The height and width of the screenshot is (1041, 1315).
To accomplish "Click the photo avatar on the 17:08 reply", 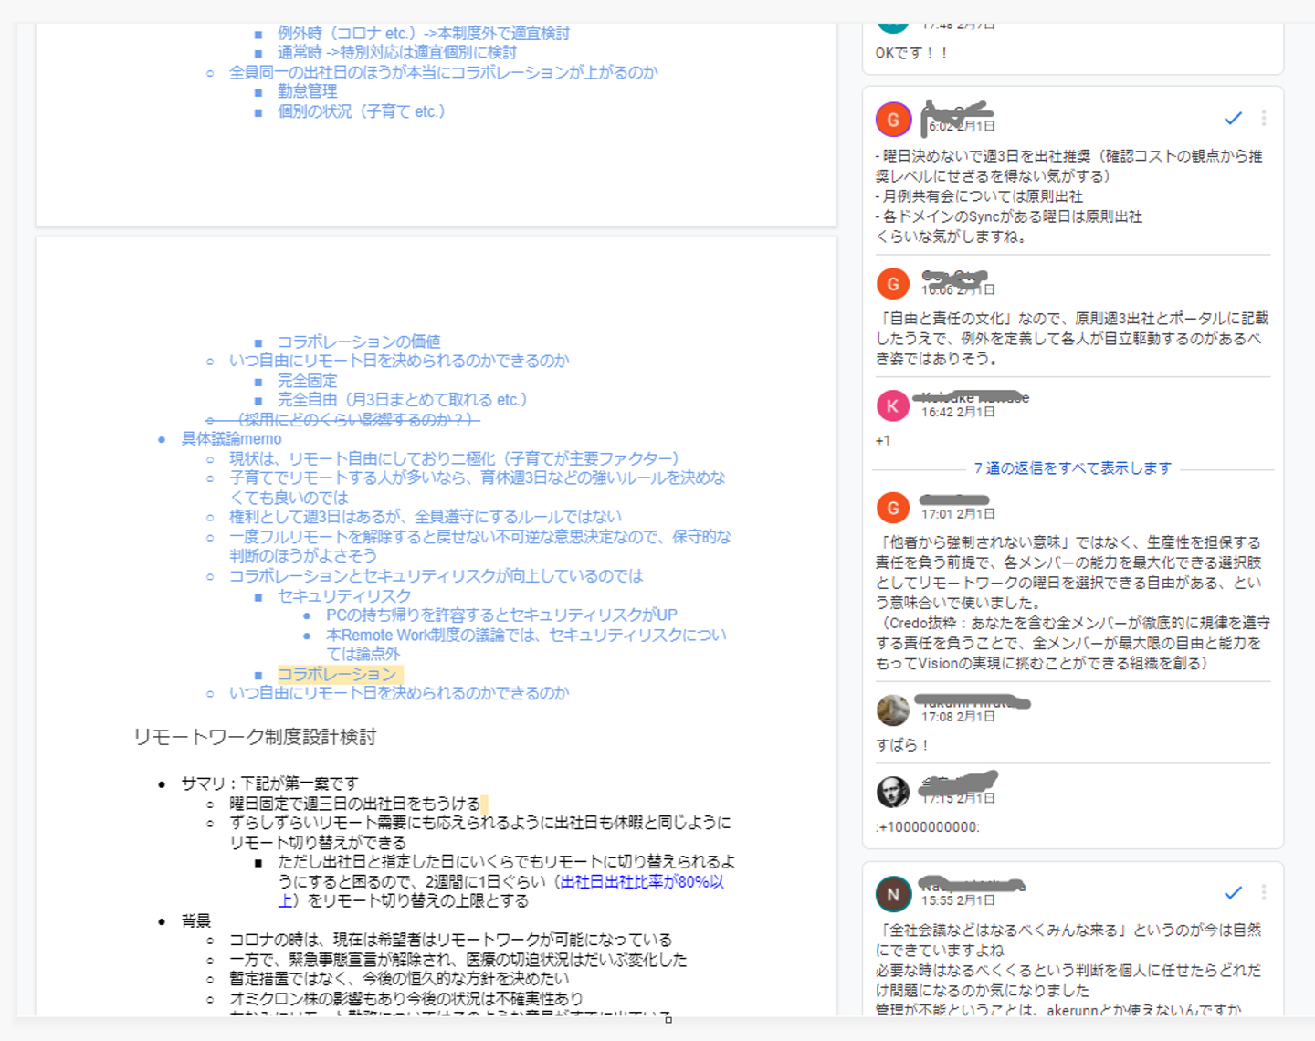I will 893,710.
